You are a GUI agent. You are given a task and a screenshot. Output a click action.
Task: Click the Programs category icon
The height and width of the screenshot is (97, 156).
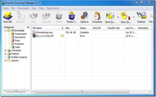(x=13, y=44)
